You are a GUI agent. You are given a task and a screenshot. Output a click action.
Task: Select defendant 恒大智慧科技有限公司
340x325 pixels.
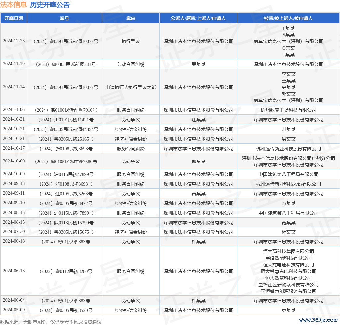click(x=289, y=278)
